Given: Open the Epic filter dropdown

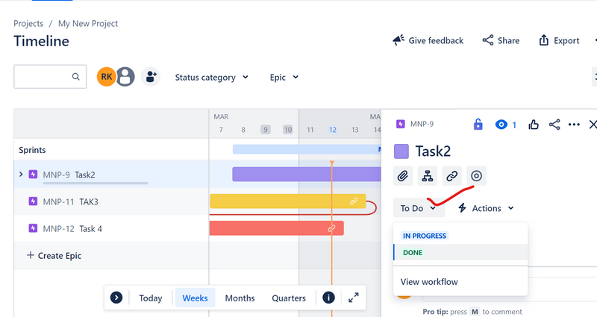Looking at the screenshot, I should [x=284, y=78].
